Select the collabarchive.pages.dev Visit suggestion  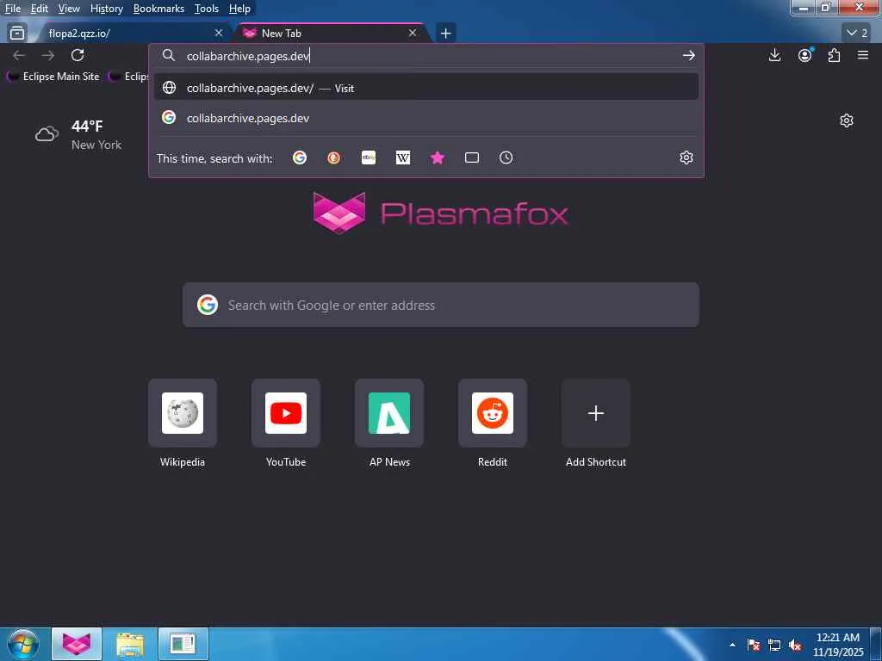point(426,88)
